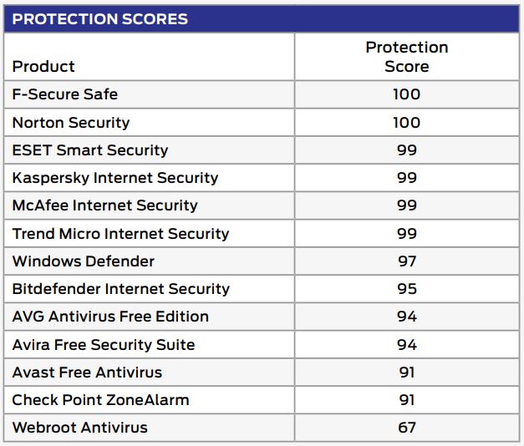
Task: Click Bitdefender's protection score of 95
Action: [x=407, y=289]
